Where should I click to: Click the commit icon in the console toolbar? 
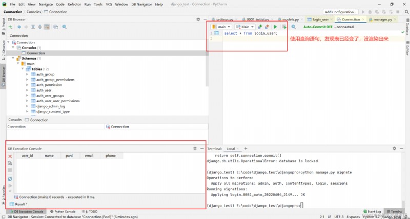pyautogui.click(x=260, y=27)
